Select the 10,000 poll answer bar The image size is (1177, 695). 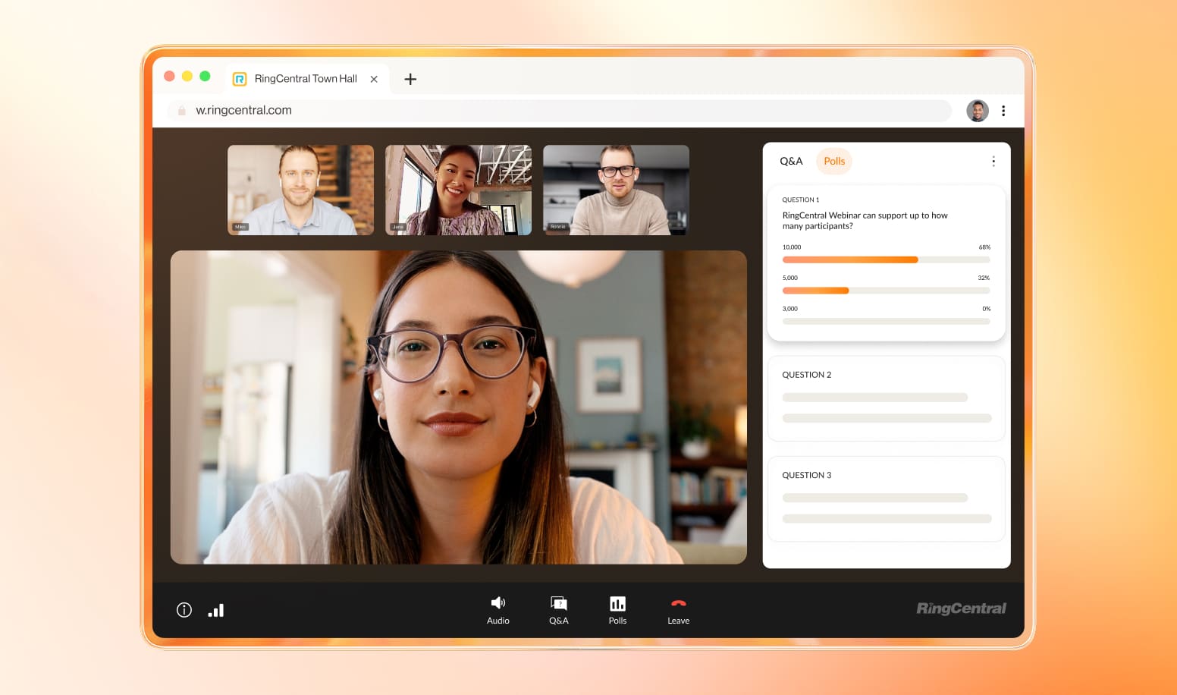[886, 259]
